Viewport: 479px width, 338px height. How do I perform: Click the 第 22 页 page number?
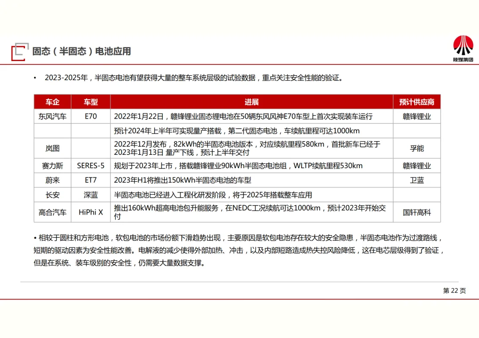[x=455, y=291]
